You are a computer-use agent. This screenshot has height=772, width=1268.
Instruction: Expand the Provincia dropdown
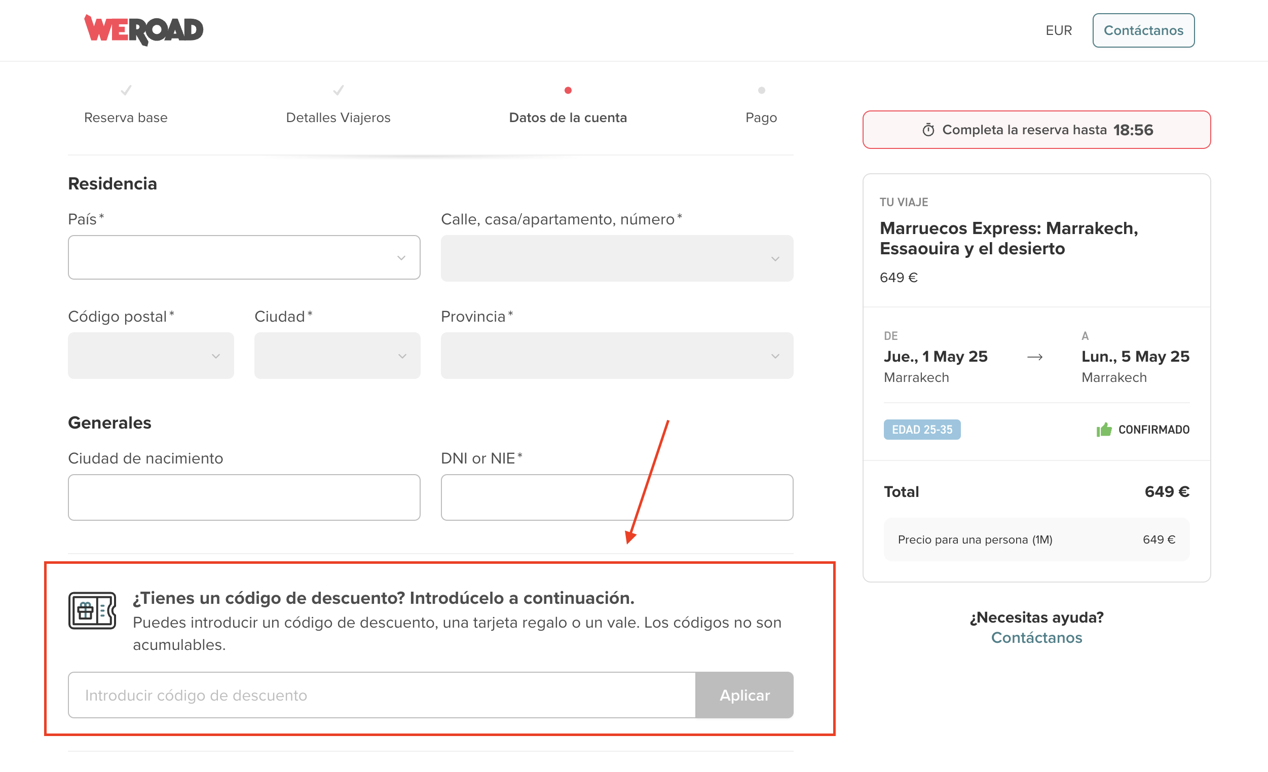616,356
